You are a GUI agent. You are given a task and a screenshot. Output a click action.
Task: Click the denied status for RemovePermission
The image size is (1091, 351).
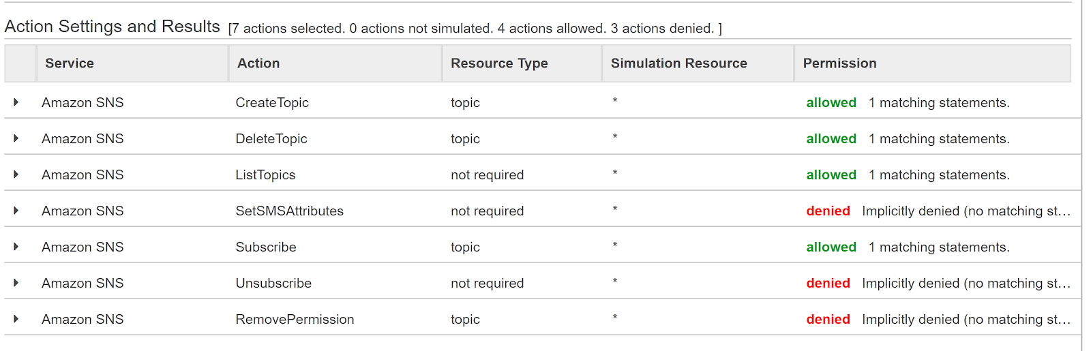pos(828,319)
